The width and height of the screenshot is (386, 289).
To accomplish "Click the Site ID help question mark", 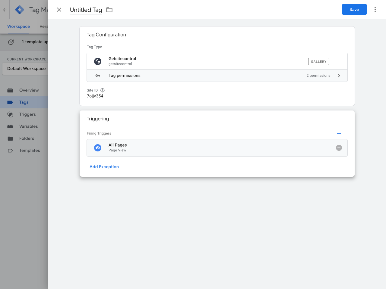I will tap(103, 90).
